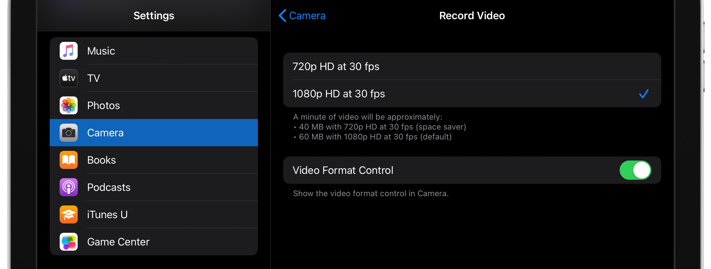
Task: Click the Video Format Control label
Action: (x=343, y=170)
